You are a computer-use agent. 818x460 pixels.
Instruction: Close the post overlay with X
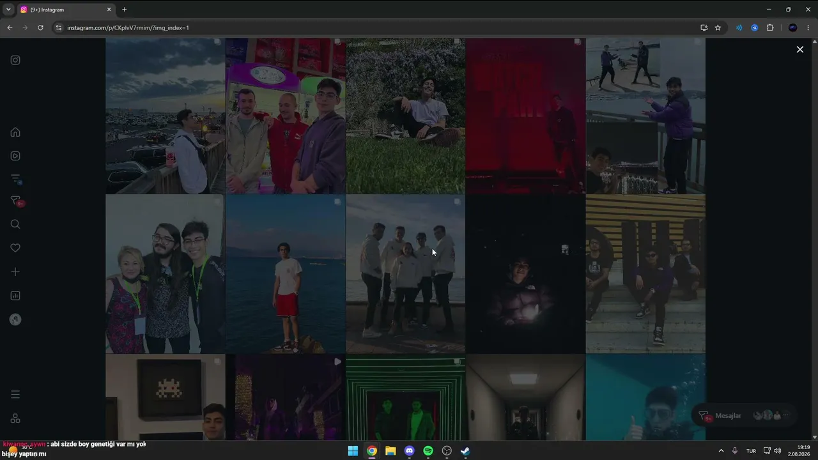[800, 49]
